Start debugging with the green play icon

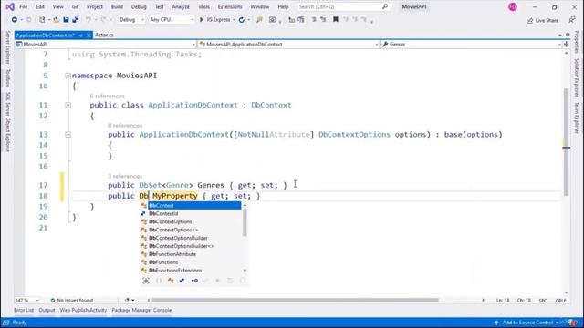tap(202, 20)
